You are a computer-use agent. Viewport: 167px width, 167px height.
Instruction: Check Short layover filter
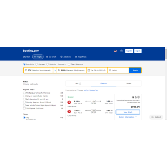24,108
